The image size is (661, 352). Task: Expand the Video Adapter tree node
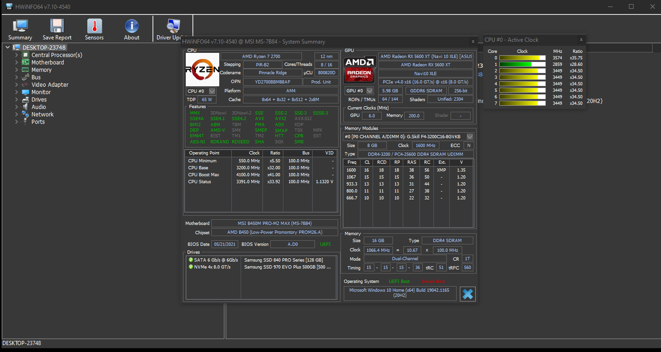(17, 84)
